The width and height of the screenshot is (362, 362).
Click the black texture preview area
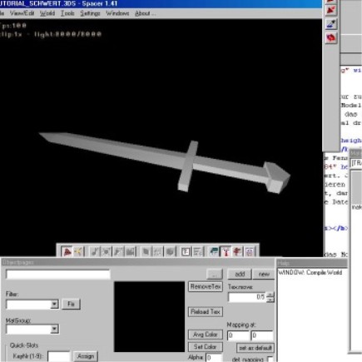click(x=149, y=317)
